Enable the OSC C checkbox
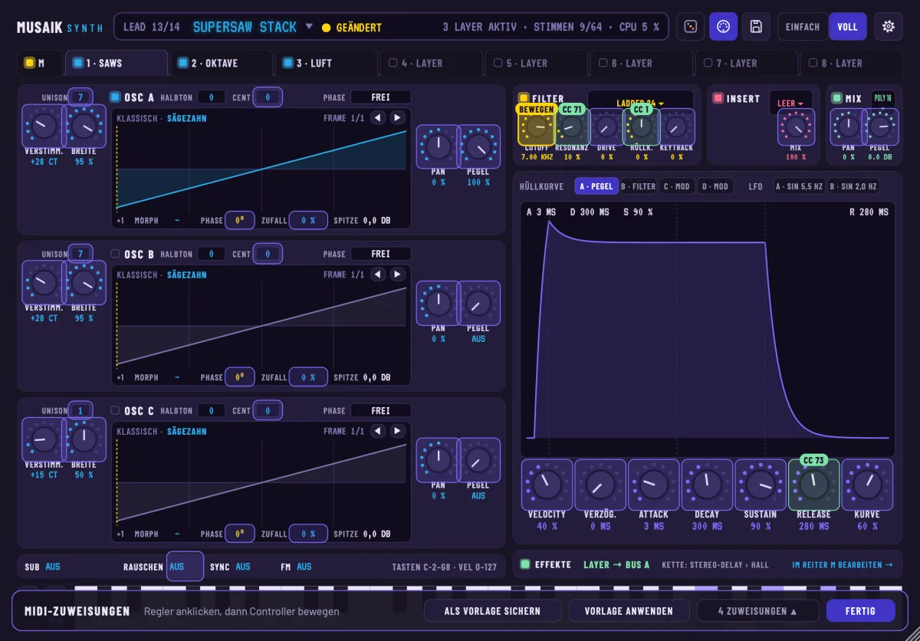Image resolution: width=920 pixels, height=641 pixels. coord(115,411)
